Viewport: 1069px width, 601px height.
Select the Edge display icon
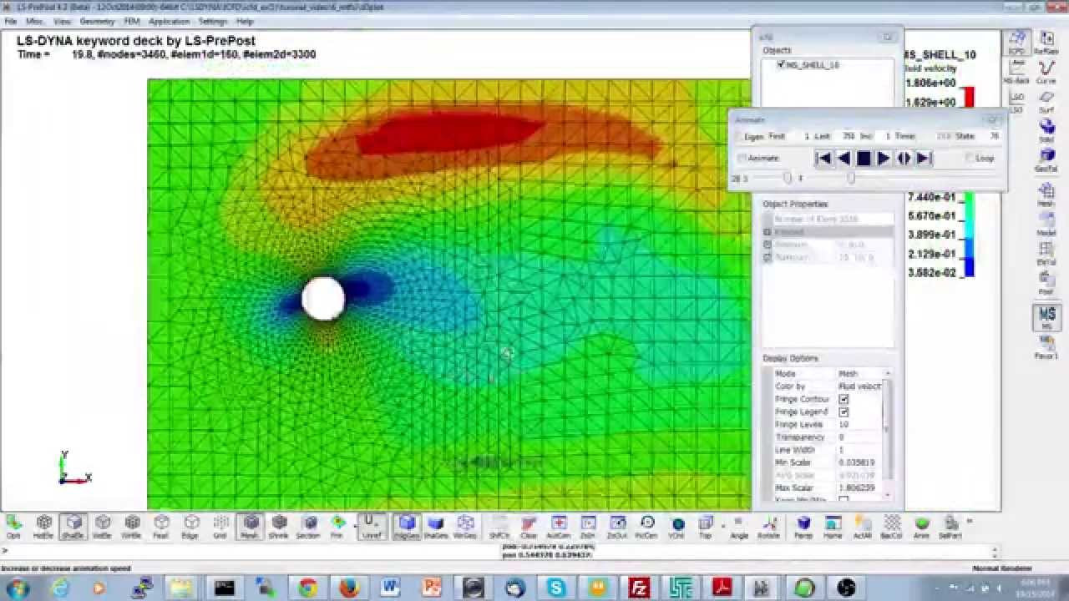point(190,525)
